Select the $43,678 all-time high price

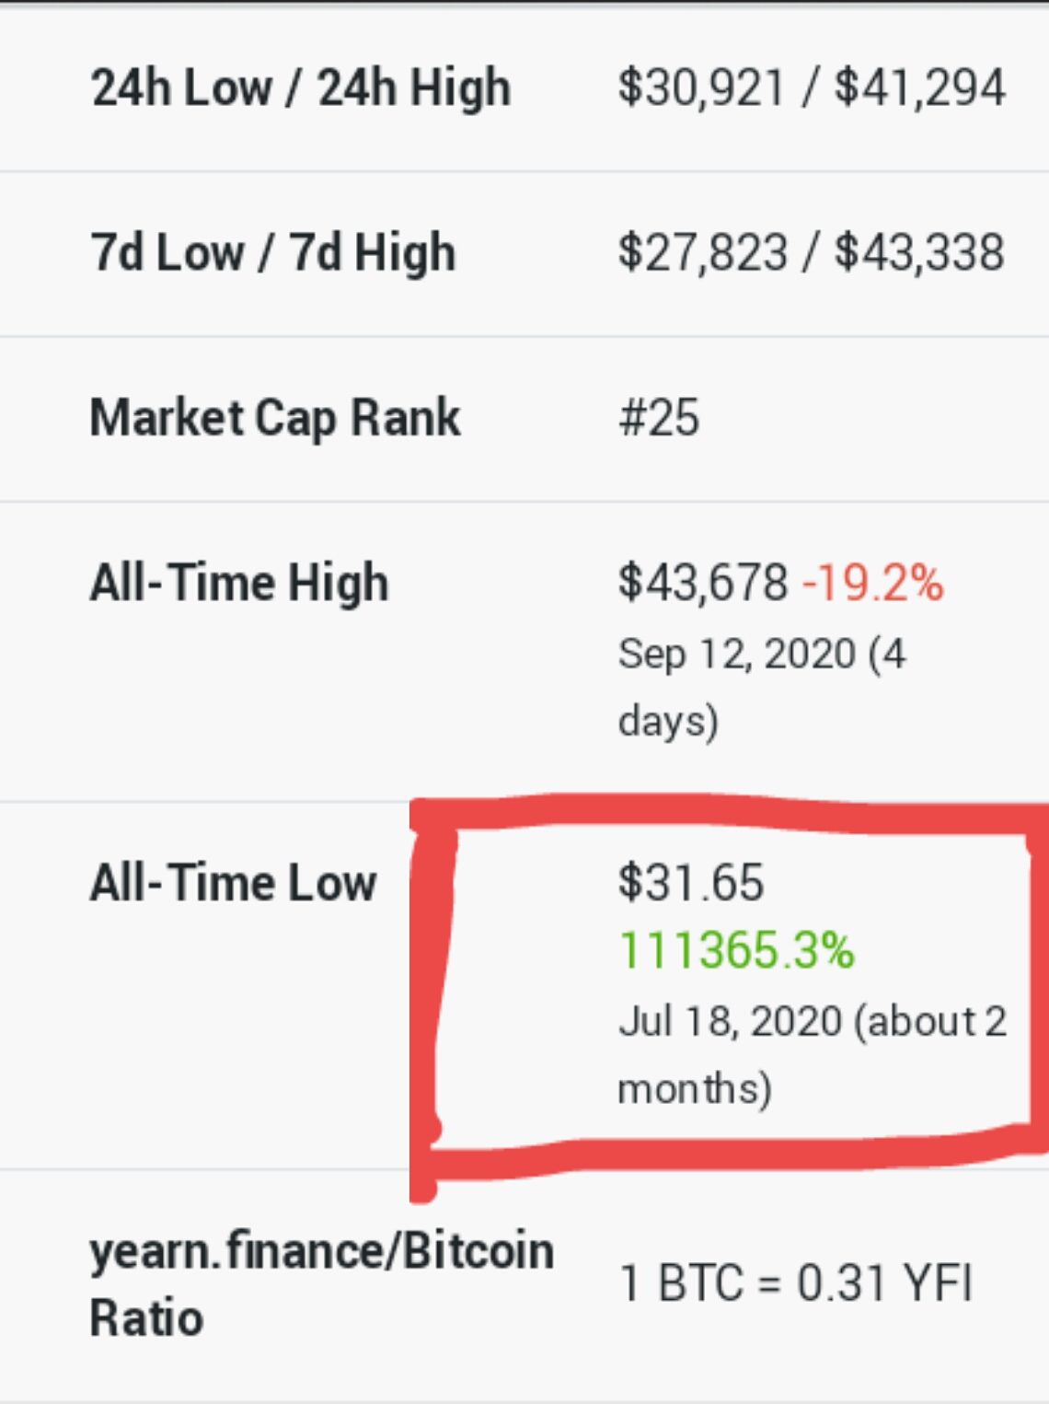703,583
